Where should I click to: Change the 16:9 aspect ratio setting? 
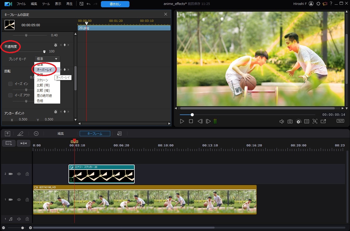coord(340,121)
